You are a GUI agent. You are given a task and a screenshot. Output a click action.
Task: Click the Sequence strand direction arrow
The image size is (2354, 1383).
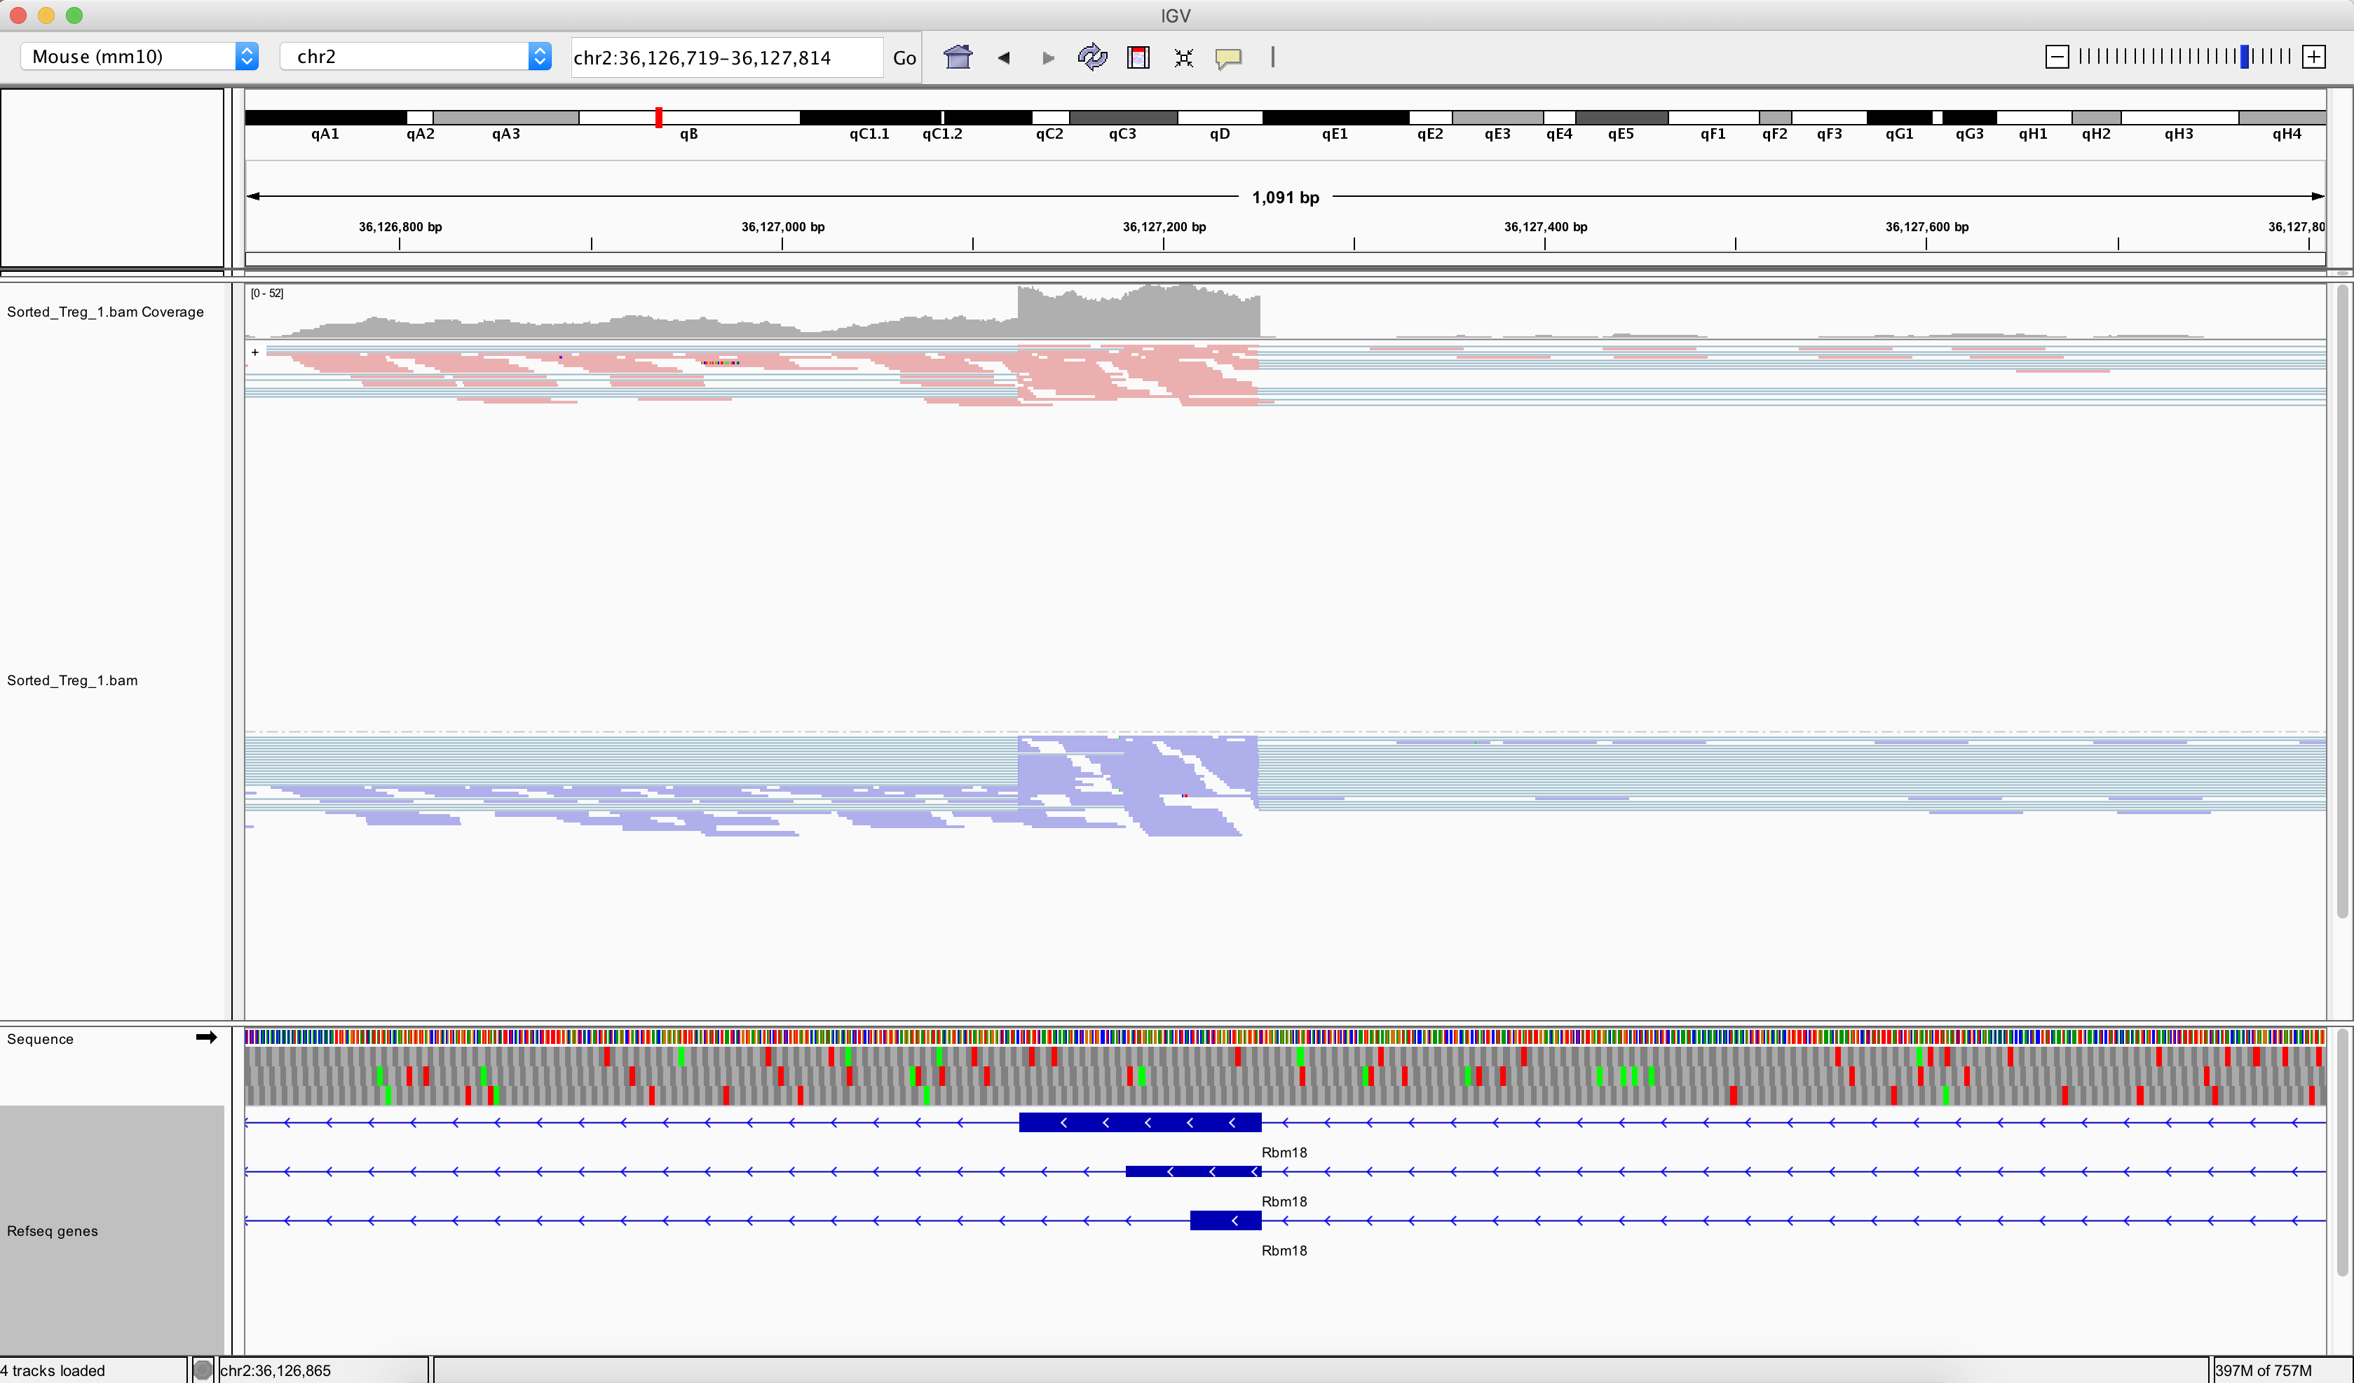206,1037
